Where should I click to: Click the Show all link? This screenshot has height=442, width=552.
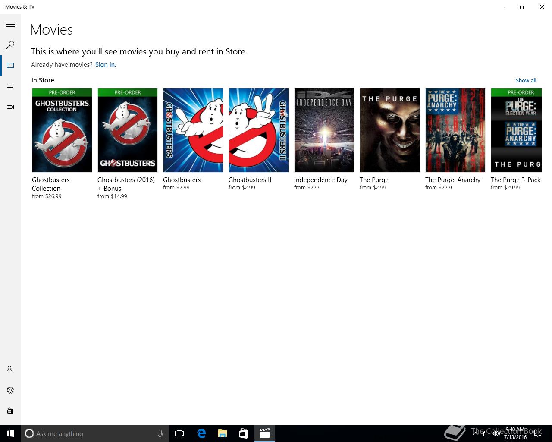526,81
